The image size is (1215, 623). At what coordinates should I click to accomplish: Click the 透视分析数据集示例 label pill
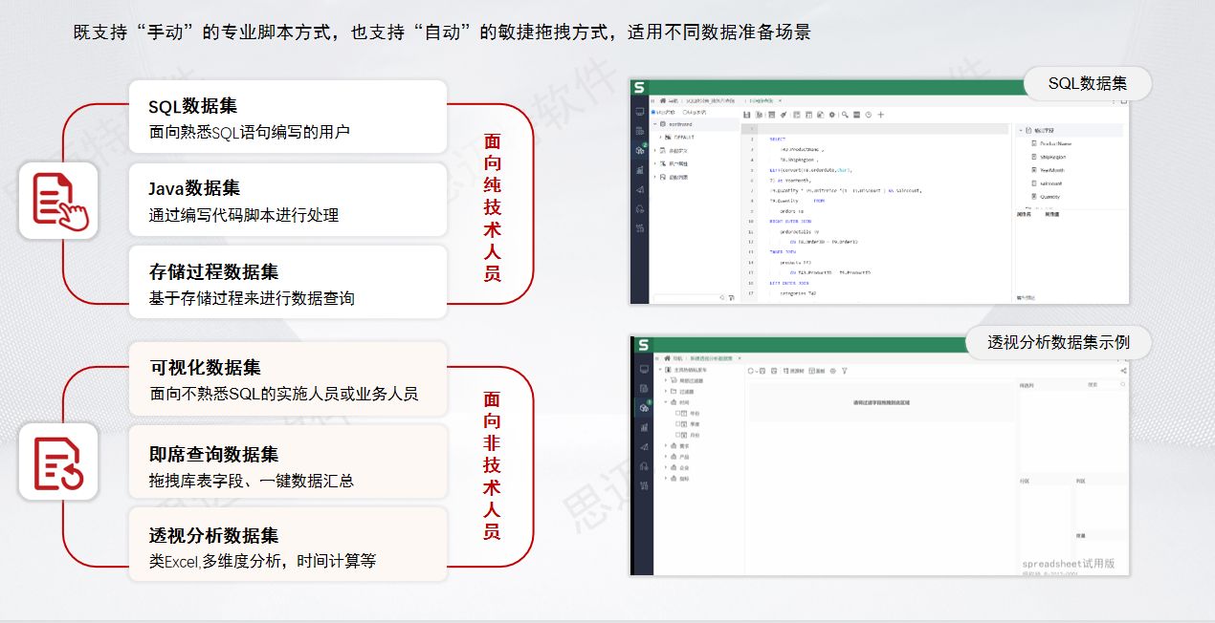1058,342
